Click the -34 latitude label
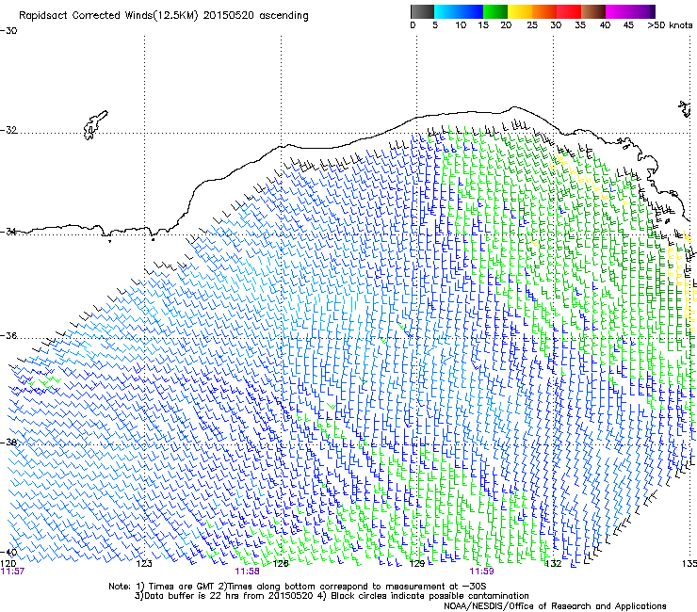The width and height of the screenshot is (697, 612). pyautogui.click(x=8, y=231)
